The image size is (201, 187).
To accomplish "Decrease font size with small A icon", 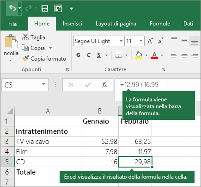I will pos(160,41).
